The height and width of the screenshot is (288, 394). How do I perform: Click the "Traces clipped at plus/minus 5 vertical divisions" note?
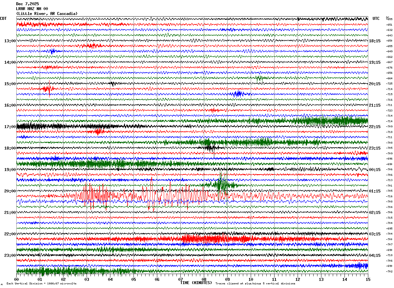pos(255,284)
